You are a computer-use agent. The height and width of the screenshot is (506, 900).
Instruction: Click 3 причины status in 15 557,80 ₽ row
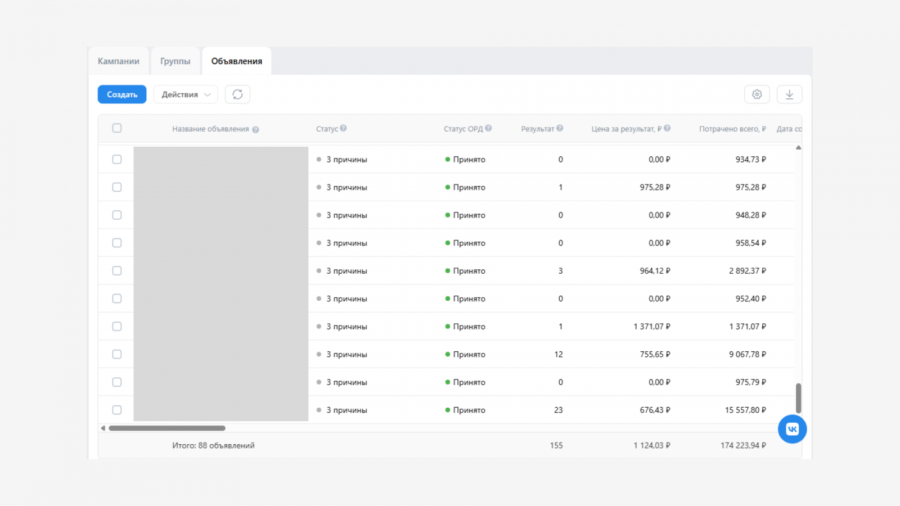tap(346, 410)
